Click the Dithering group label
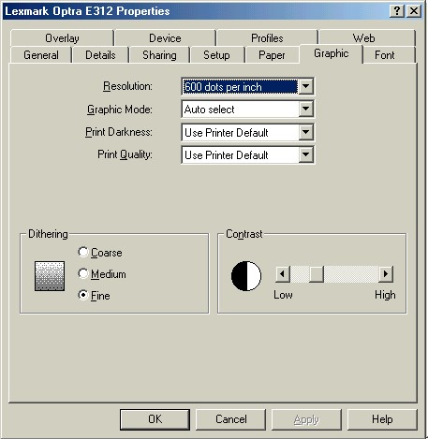This screenshot has height=439, width=428. click(x=48, y=234)
